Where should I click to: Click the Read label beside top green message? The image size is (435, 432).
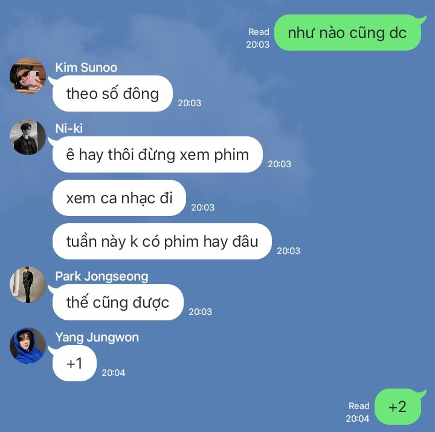pos(259,32)
